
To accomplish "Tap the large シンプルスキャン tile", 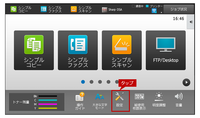I will [122, 50].
